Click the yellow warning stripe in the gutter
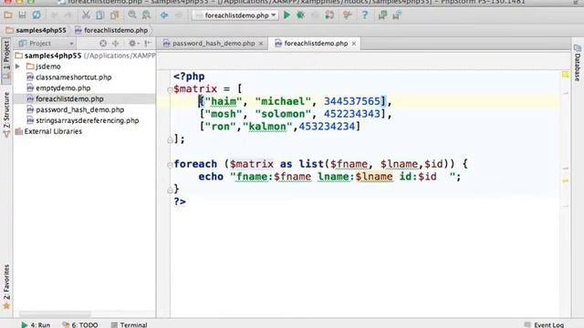Screen dimensions: 584x328 pyautogui.click(x=566, y=180)
